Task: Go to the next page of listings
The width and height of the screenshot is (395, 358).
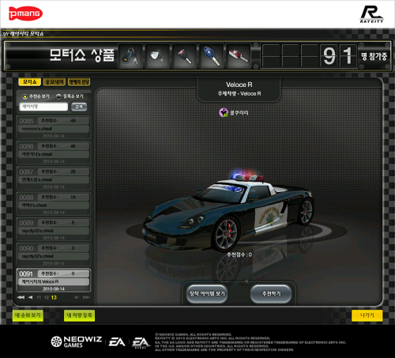Action: click(x=77, y=297)
